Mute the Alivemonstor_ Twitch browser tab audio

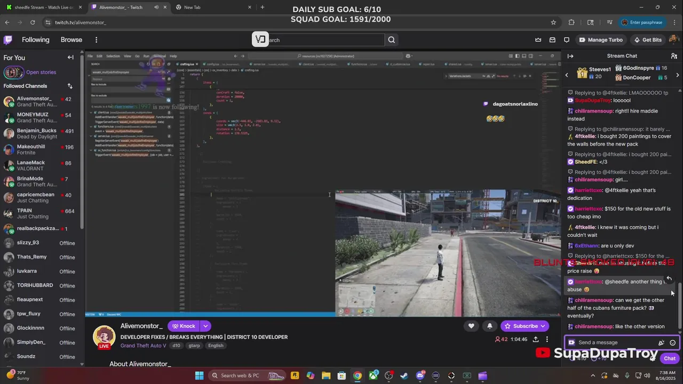[x=156, y=7]
